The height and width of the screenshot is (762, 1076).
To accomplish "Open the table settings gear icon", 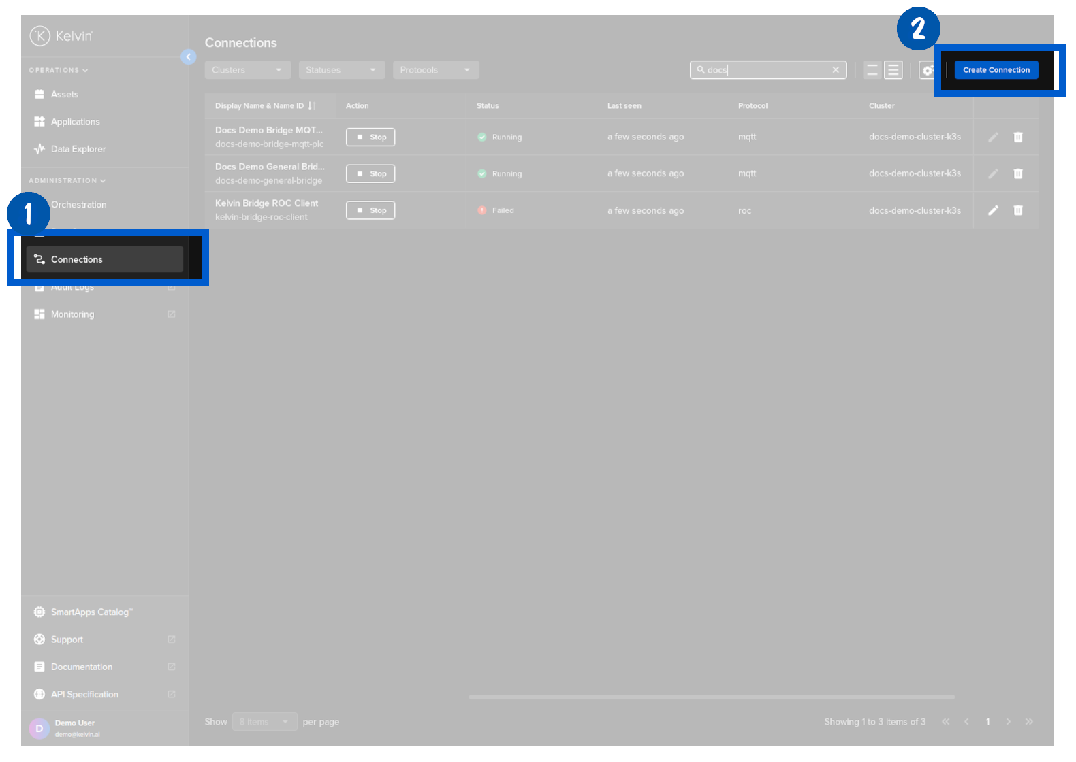I will pos(927,70).
